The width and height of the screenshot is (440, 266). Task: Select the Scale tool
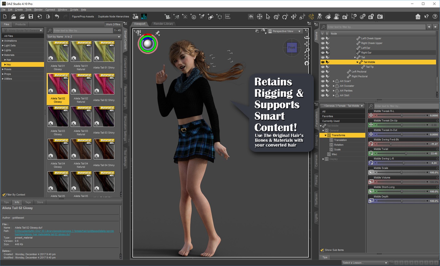click(x=302, y=16)
